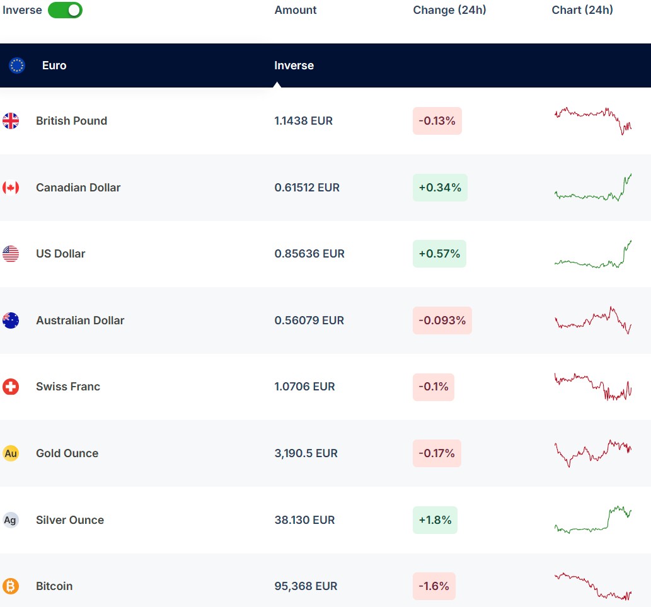Toggle the Inverse switch off
The height and width of the screenshot is (607, 651).
65,10
